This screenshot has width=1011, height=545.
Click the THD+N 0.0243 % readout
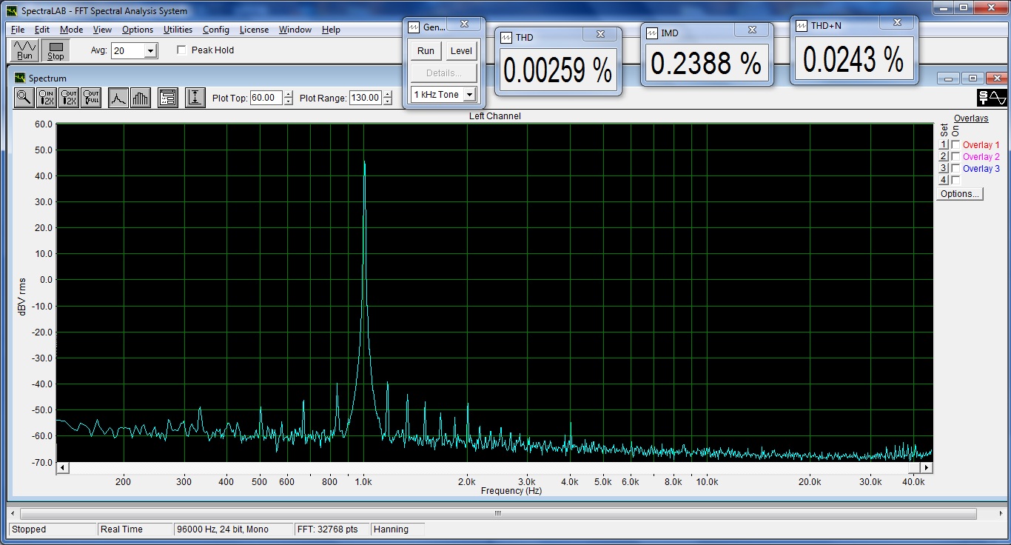point(853,59)
